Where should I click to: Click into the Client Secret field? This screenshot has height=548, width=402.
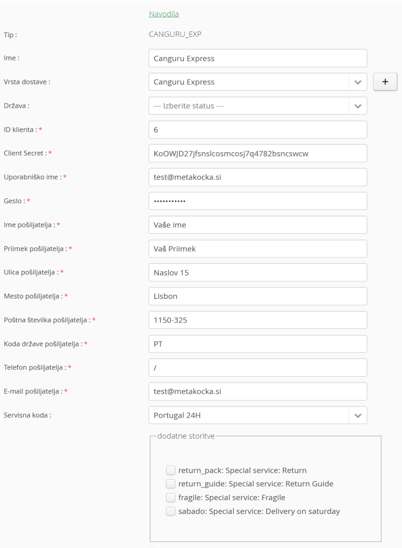click(x=258, y=154)
